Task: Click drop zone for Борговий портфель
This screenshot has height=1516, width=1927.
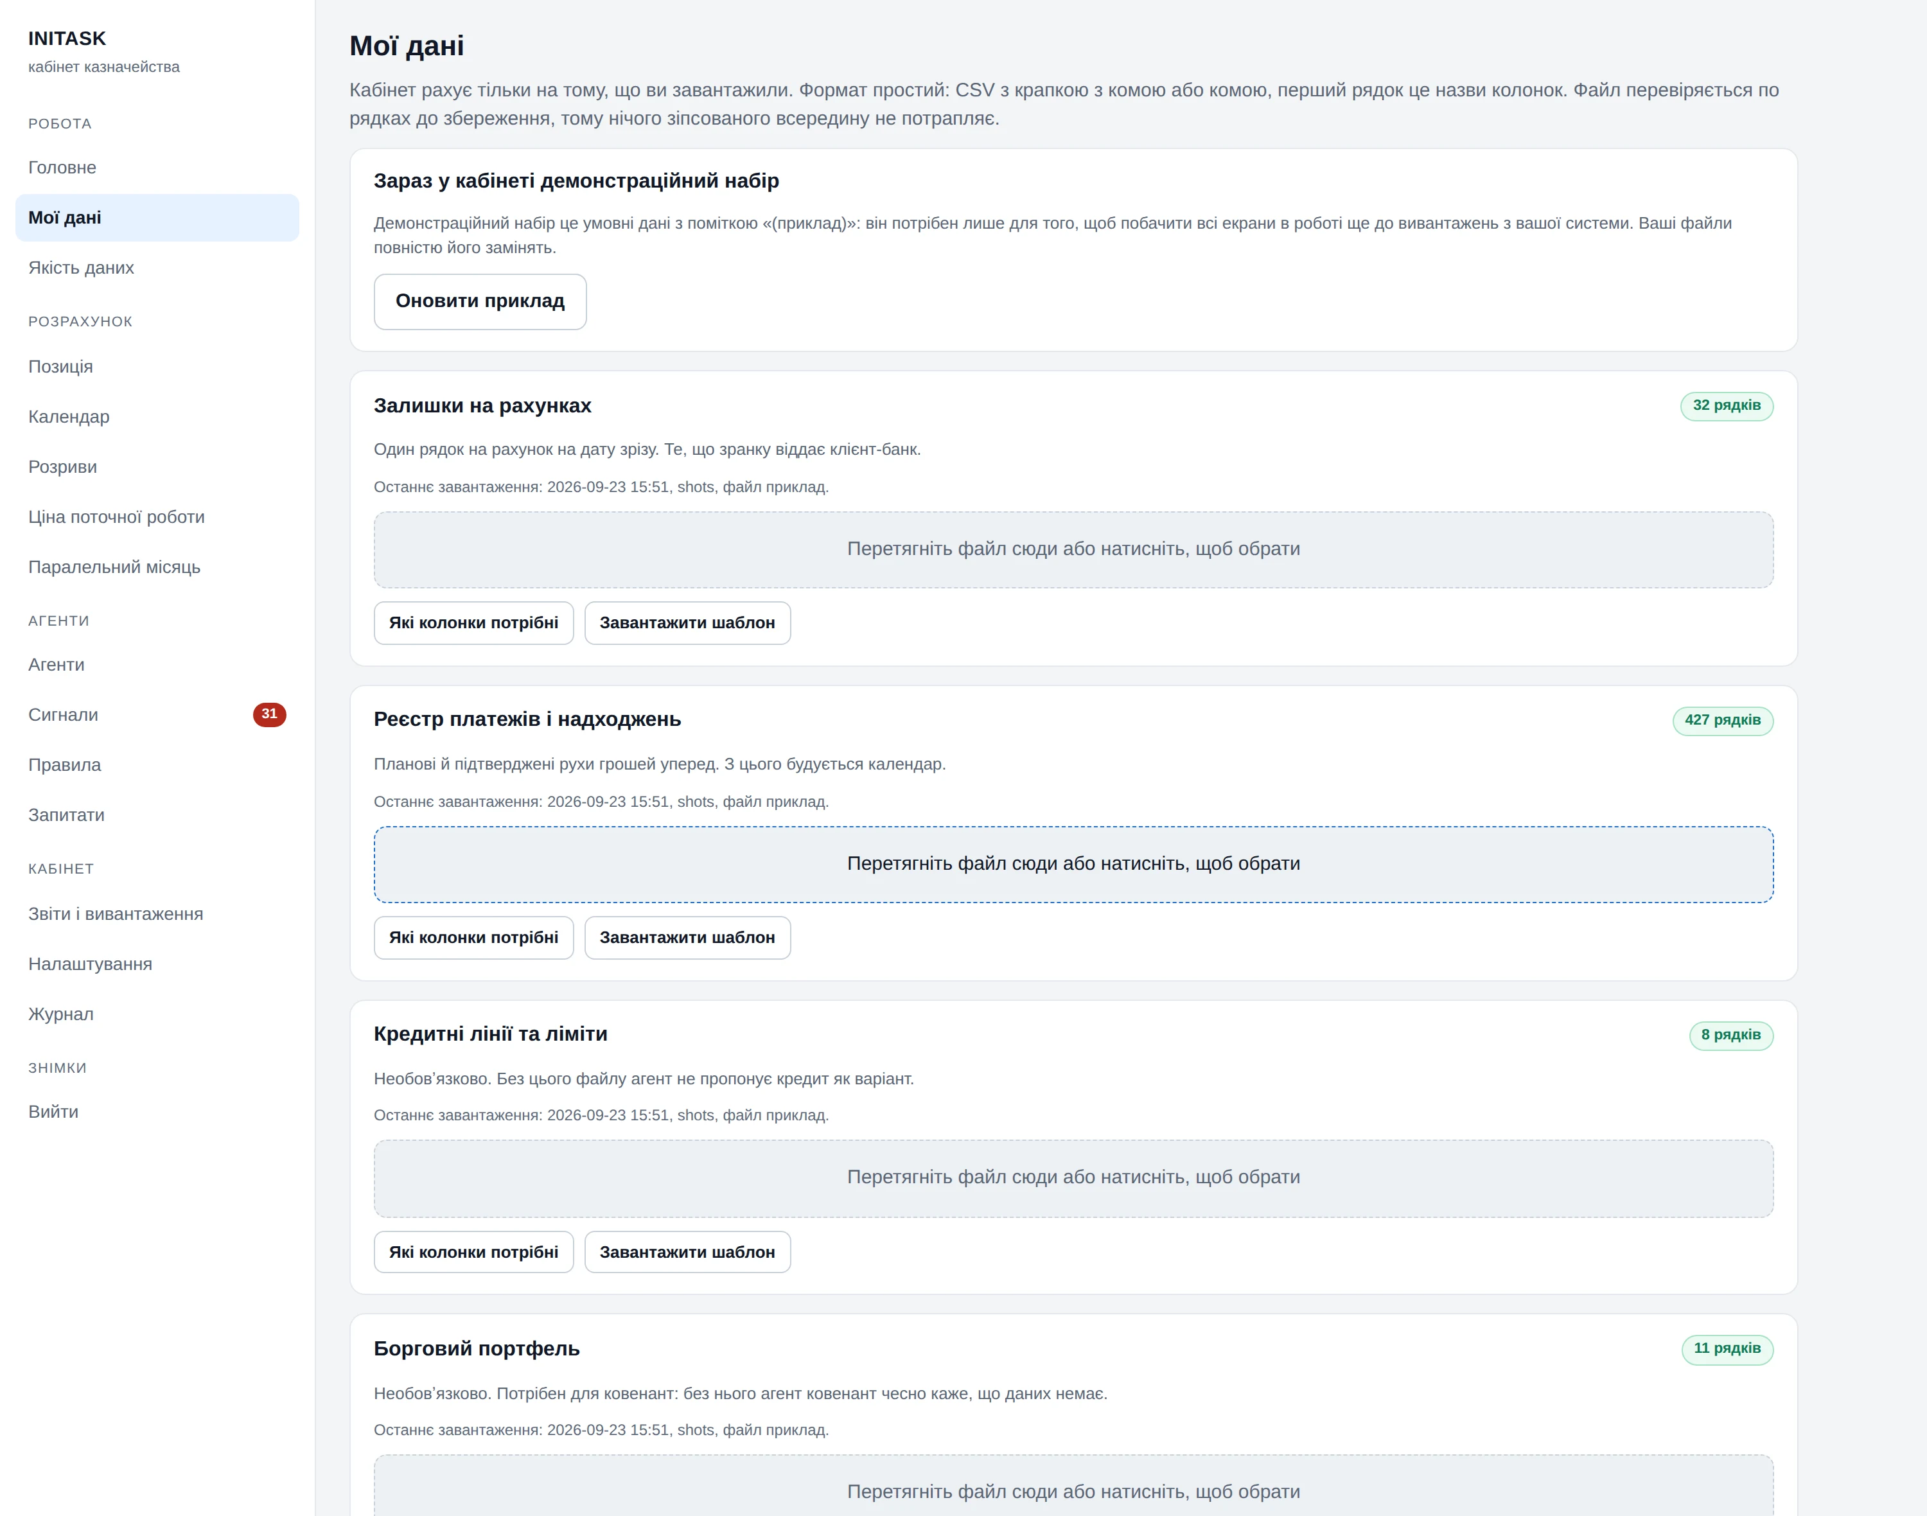Action: 1073,1486
